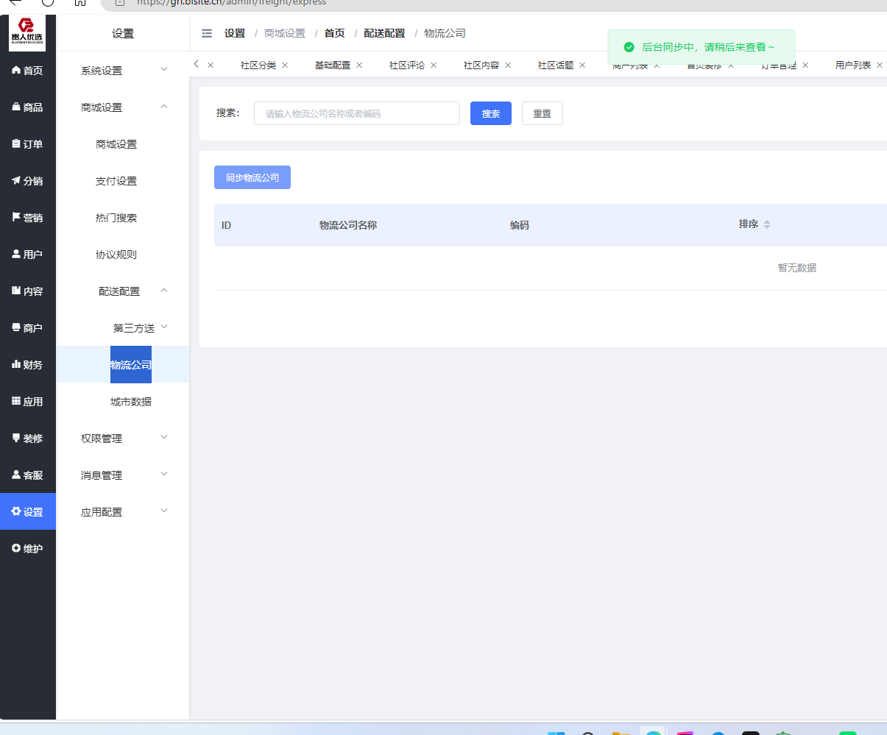887x735 pixels.
Task: Open the 财务 finance chart icon
Action: (x=16, y=365)
